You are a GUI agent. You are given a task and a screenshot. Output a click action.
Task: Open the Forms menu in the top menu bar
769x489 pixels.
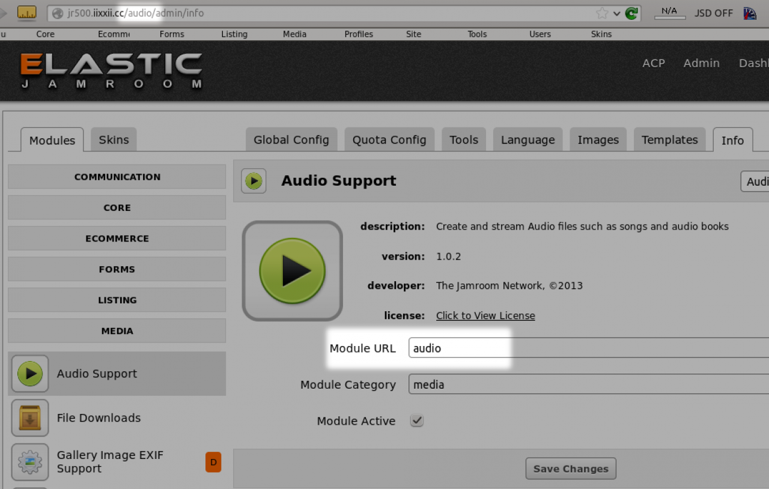click(x=172, y=34)
